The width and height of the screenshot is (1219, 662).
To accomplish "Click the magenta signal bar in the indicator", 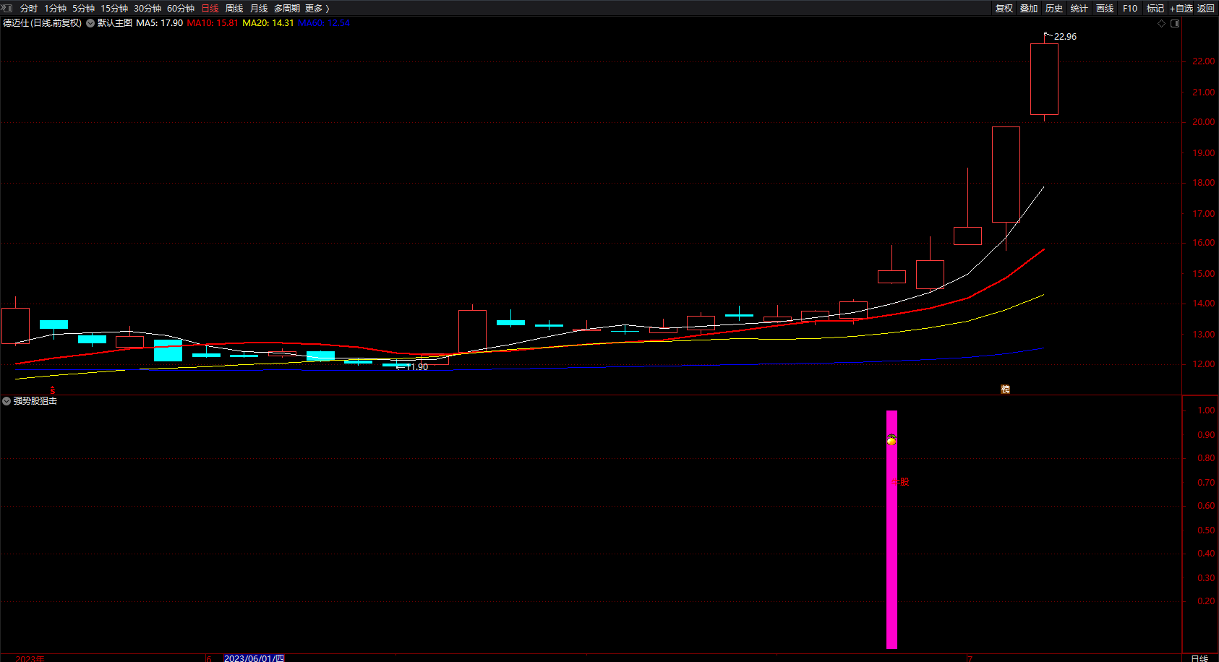I will pyautogui.click(x=891, y=529).
